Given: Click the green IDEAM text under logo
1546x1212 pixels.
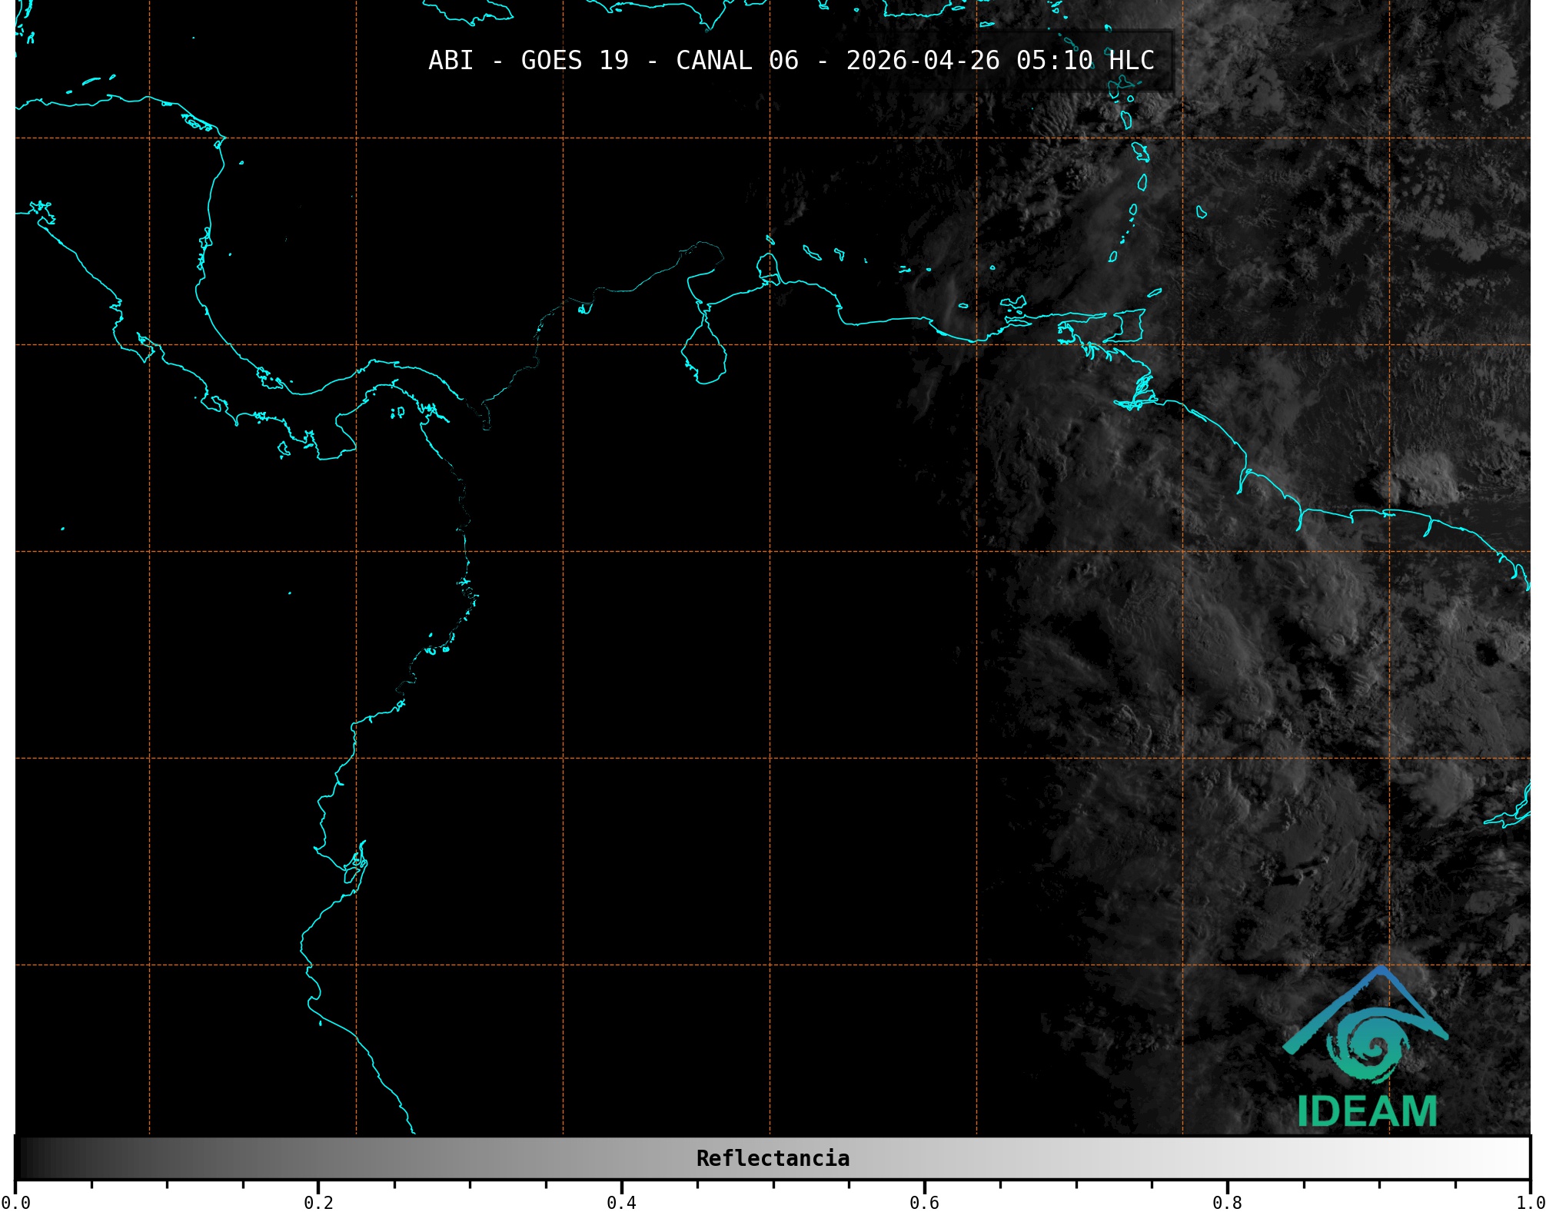Looking at the screenshot, I should pyautogui.click(x=1367, y=1111).
